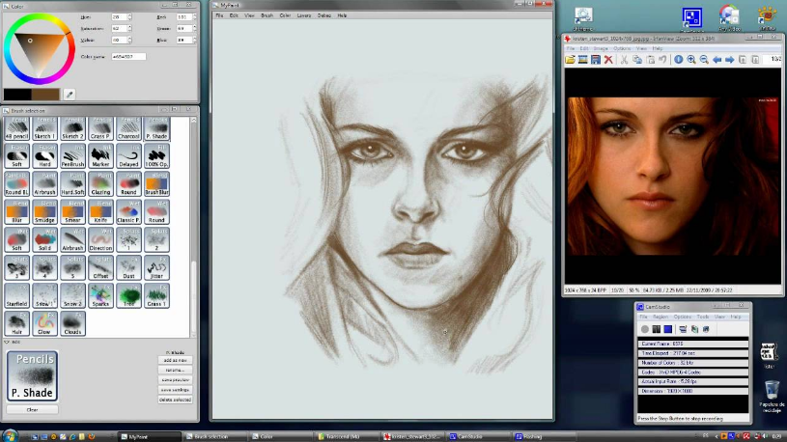Increase the Saturation value stepper
Image resolution: width=787 pixels, height=442 pixels.
coord(129,27)
